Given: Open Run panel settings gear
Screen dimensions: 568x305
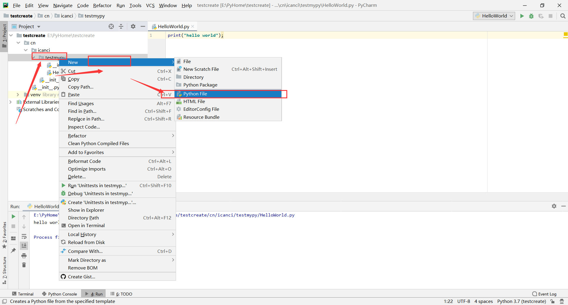Looking at the screenshot, I should click(x=554, y=206).
